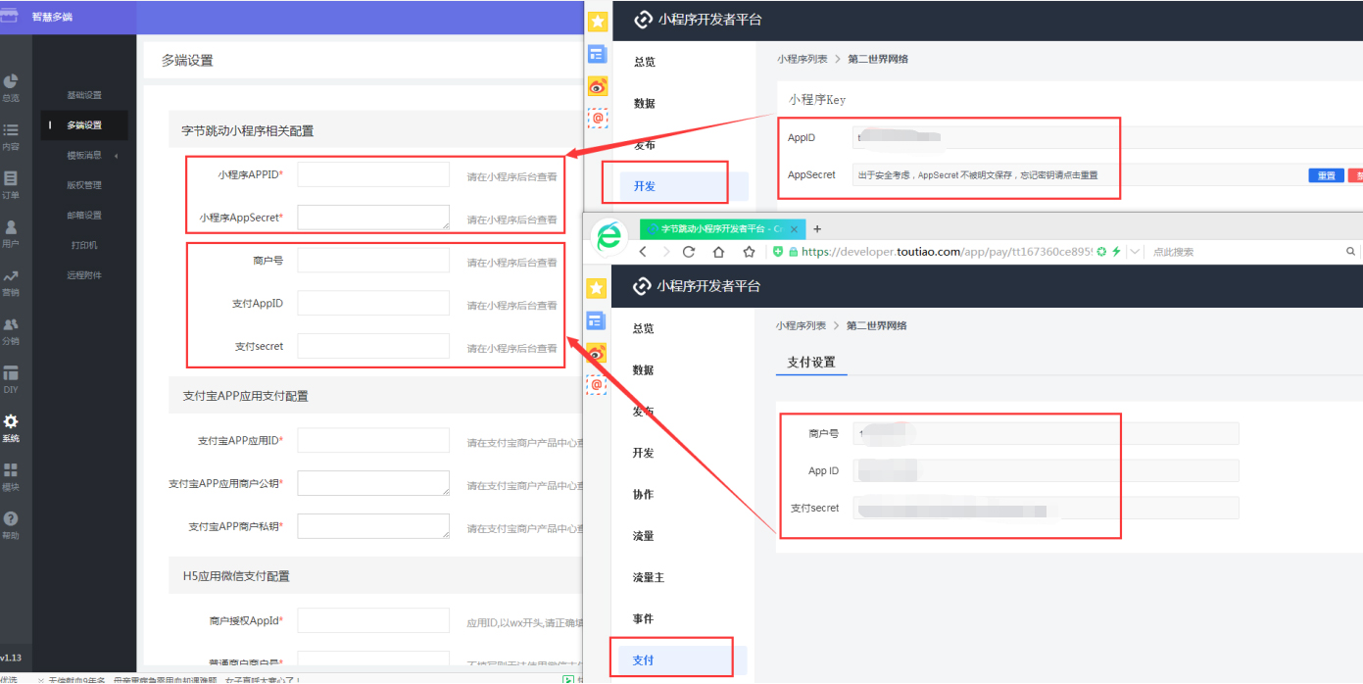Click the 支付宝APP应用商户公钥 text area

click(x=373, y=483)
